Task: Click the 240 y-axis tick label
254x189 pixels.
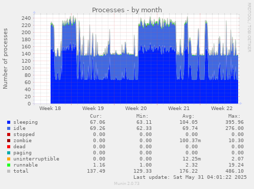Action: pyautogui.click(x=26, y=18)
